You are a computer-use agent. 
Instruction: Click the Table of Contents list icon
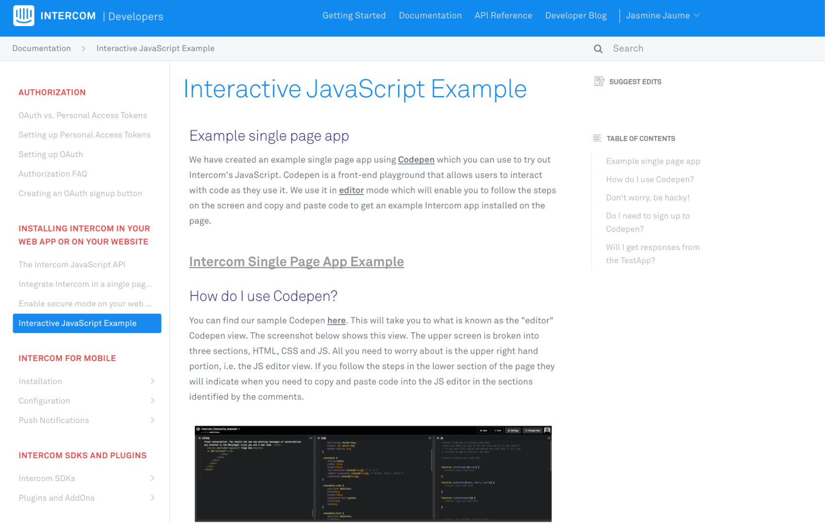pos(597,138)
